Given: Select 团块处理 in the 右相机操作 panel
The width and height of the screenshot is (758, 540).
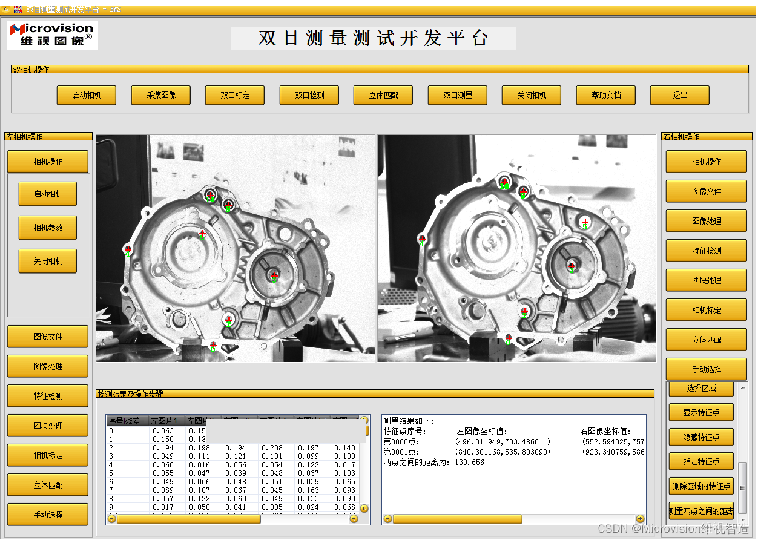Looking at the screenshot, I should click(x=707, y=280).
